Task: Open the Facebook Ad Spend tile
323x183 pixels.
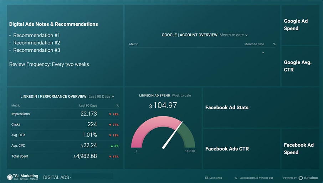Action: click(300, 149)
